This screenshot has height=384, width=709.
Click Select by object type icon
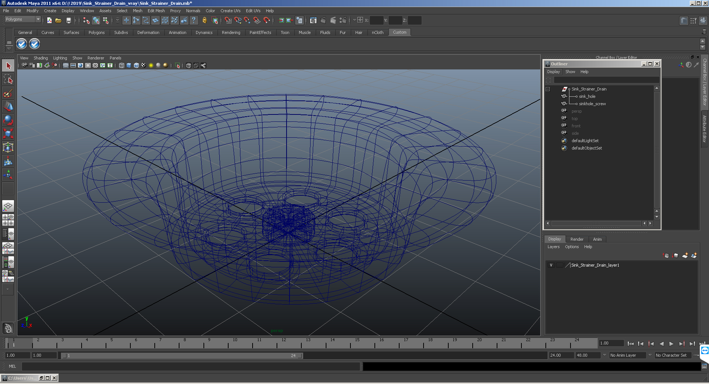tap(96, 20)
